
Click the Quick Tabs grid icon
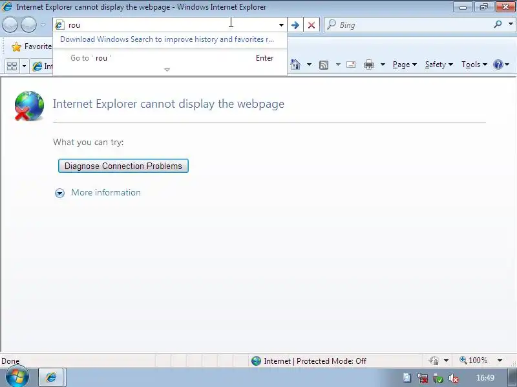(x=12, y=66)
